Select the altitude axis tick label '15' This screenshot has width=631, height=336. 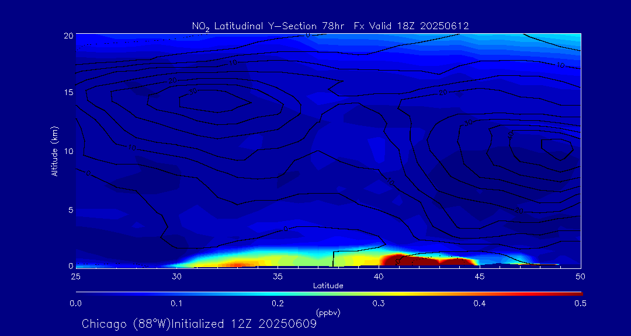point(68,92)
